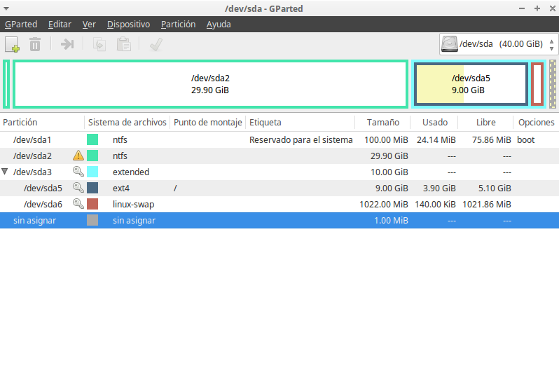Click the Etiqueta column header
This screenshot has width=559, height=384.
click(x=301, y=123)
